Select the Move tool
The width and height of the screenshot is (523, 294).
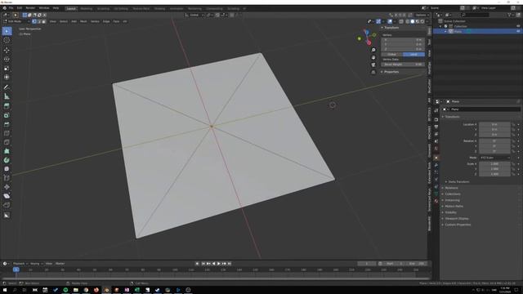[x=7, y=51]
